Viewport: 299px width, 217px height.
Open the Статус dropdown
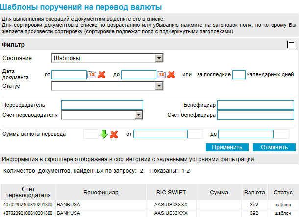(x=107, y=86)
